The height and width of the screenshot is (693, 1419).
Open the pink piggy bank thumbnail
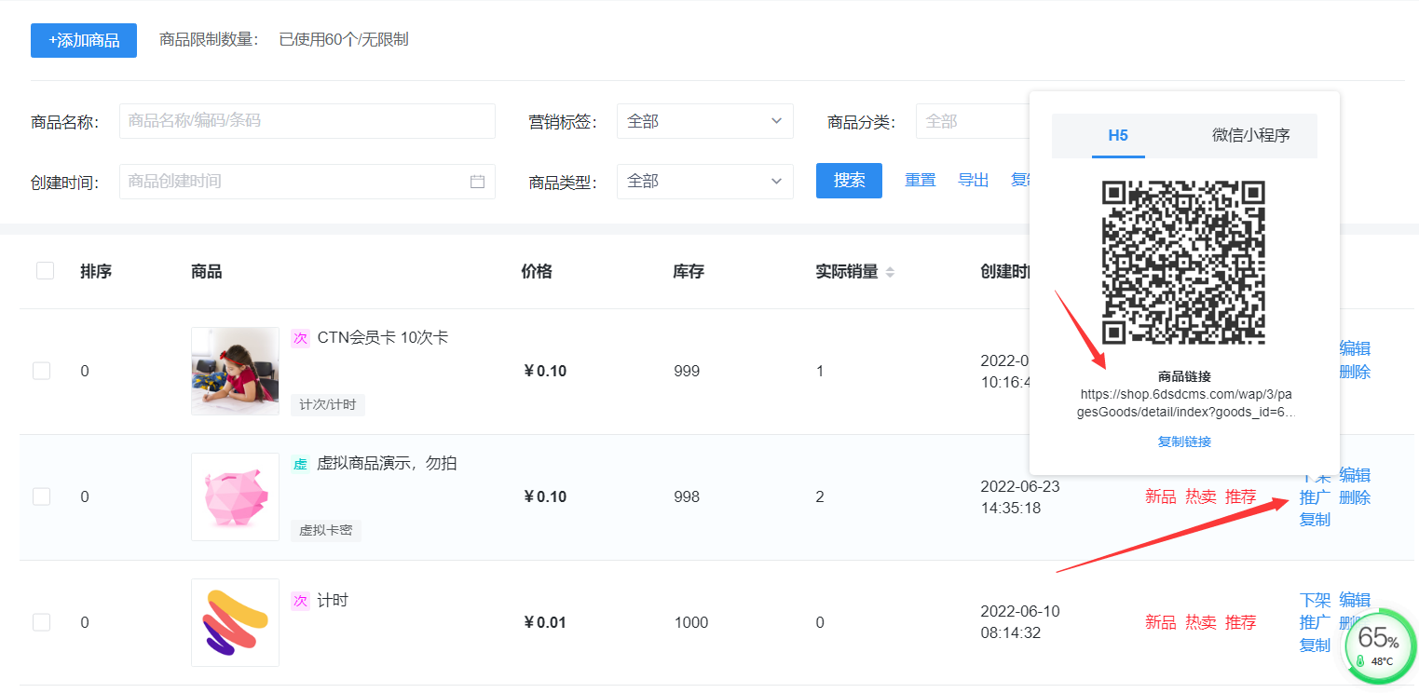point(235,496)
